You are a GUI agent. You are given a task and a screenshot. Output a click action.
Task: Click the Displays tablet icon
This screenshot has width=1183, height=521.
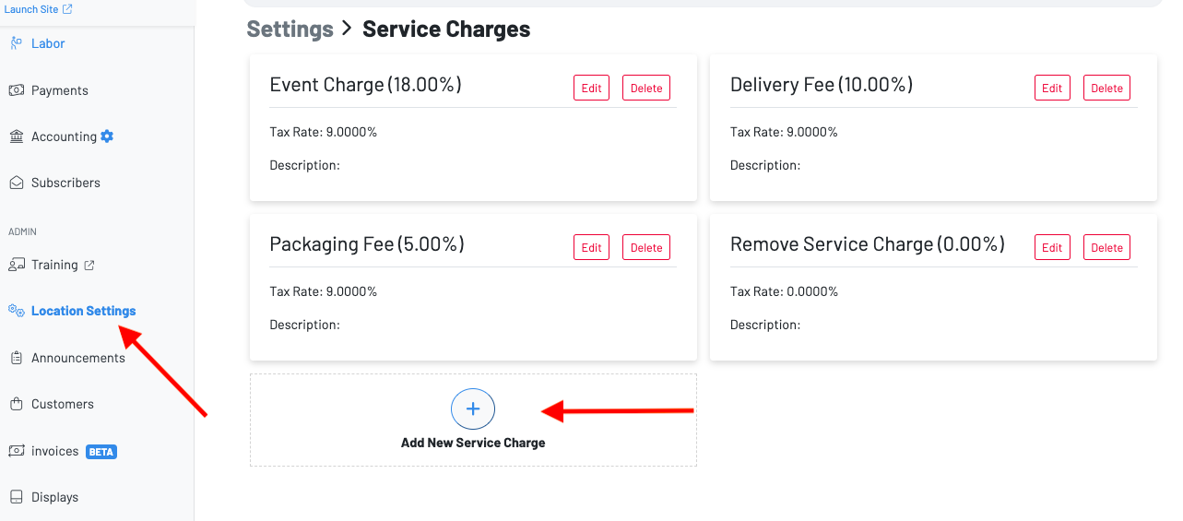17,497
